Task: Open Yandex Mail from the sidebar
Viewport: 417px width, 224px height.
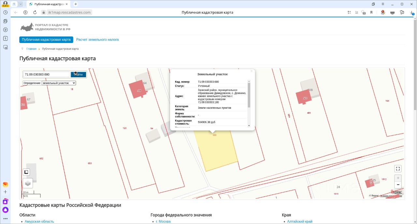Action: point(5,185)
